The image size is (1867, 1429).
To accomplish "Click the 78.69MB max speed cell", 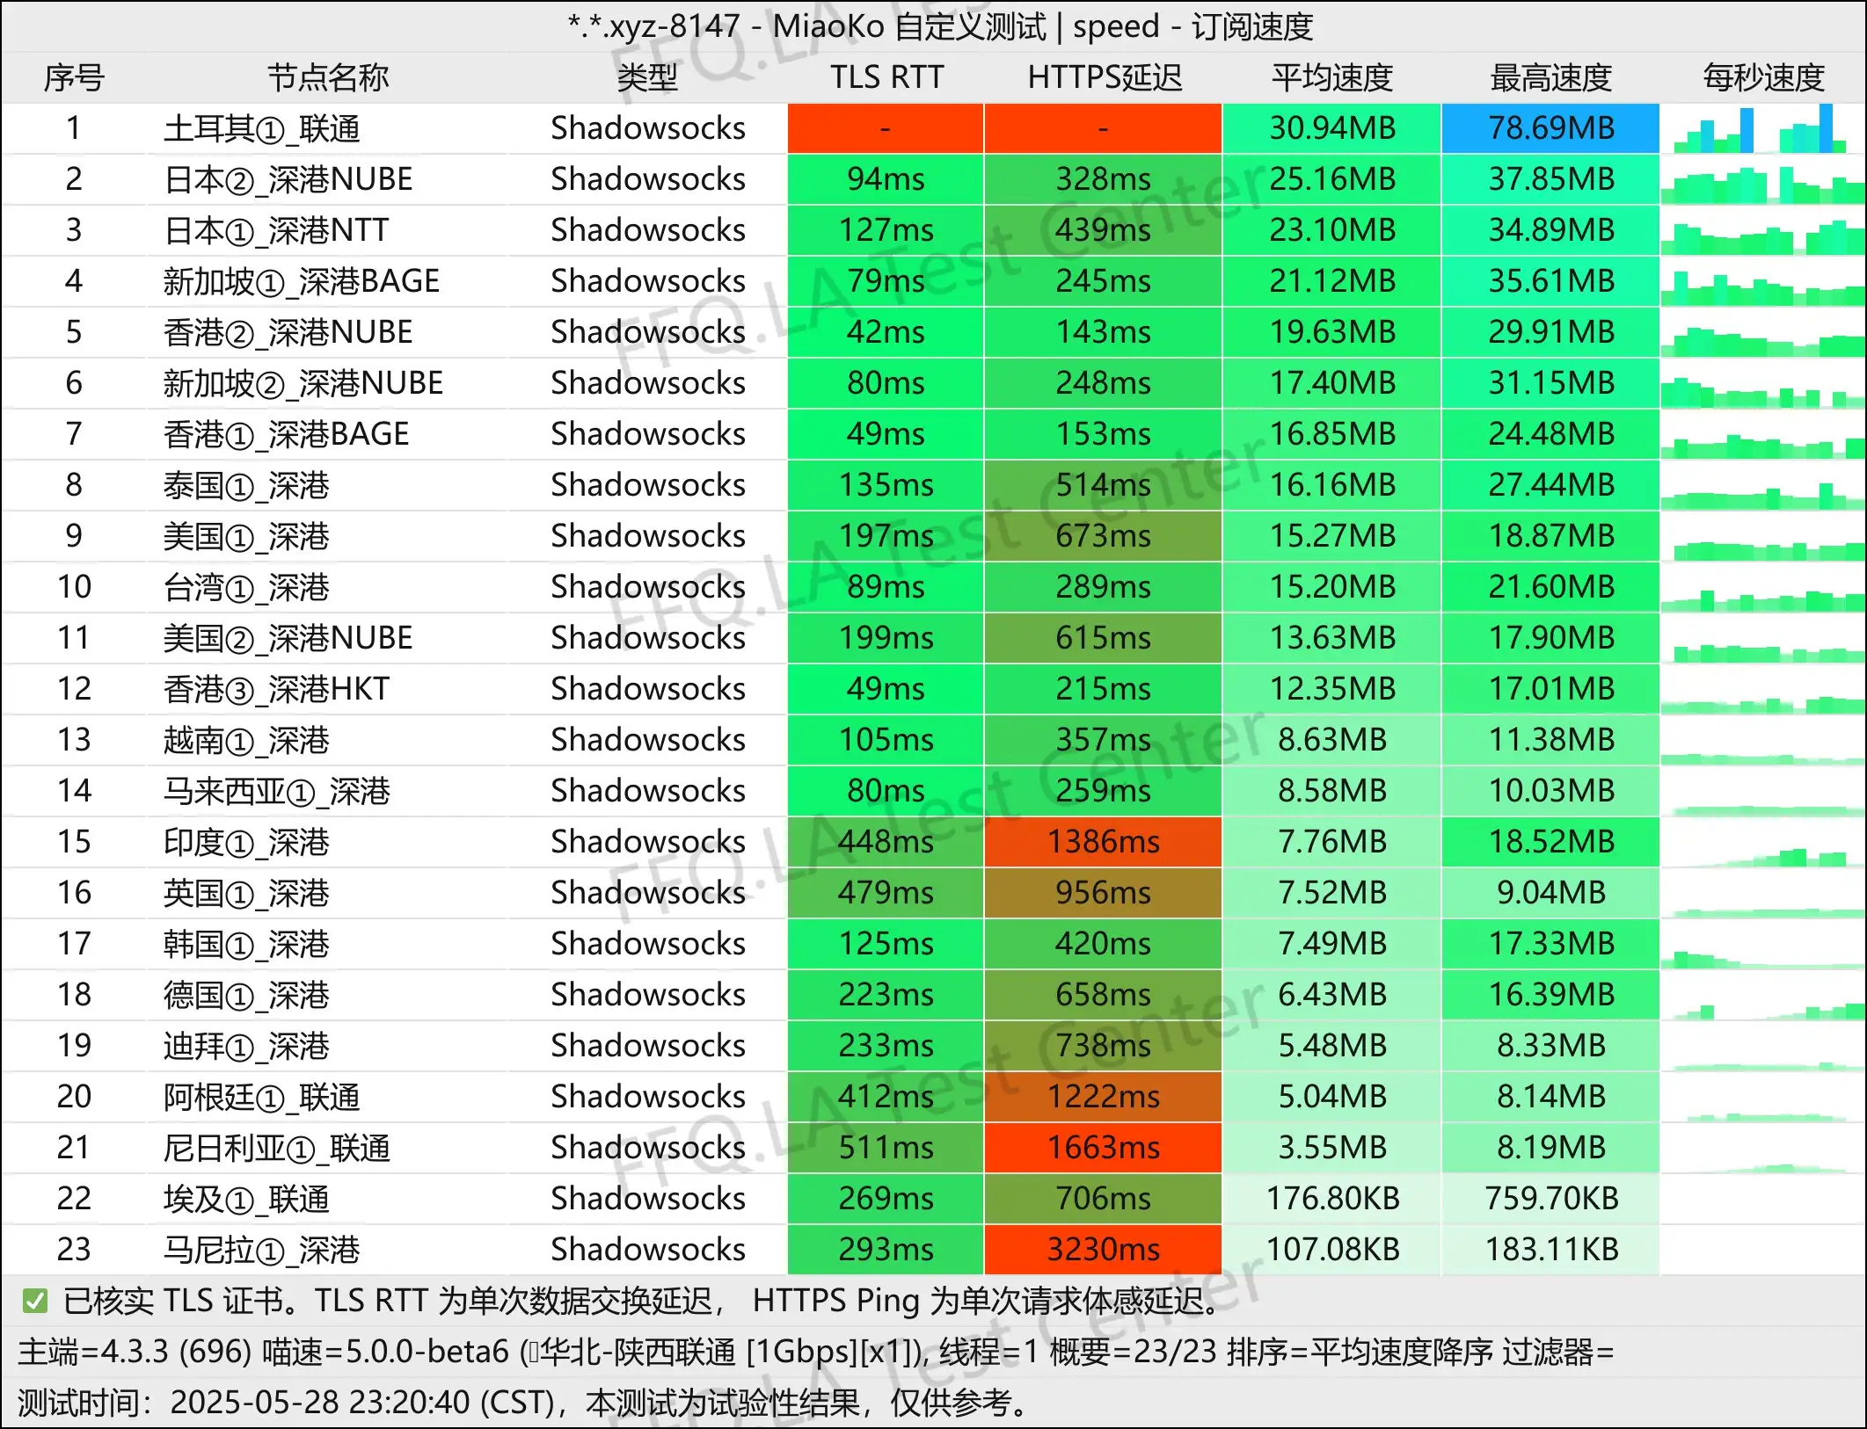I will click(x=1550, y=128).
